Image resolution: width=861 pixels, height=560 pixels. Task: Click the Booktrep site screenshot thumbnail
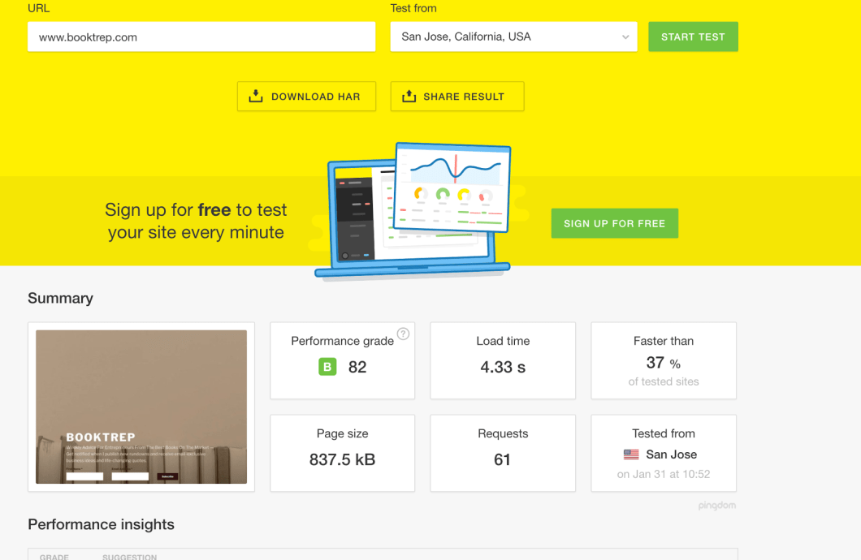click(x=141, y=407)
